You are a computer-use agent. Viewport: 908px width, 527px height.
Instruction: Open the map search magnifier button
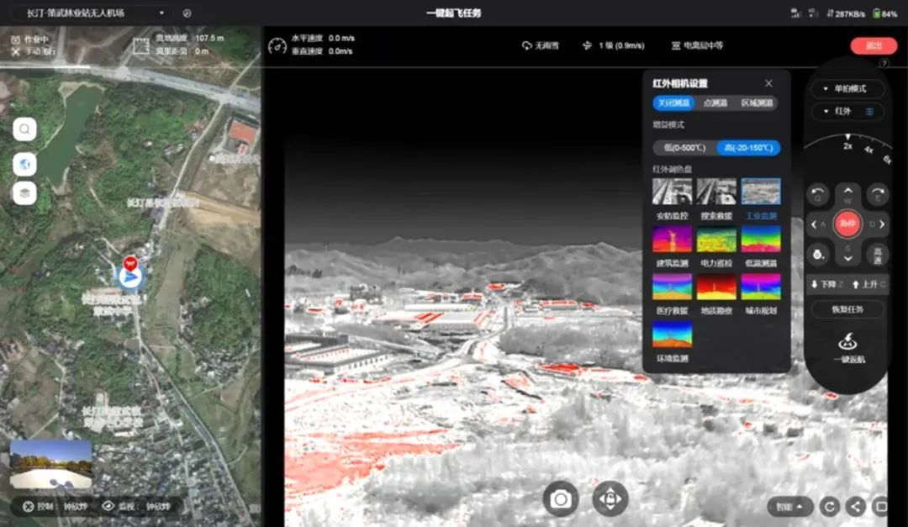click(x=25, y=129)
